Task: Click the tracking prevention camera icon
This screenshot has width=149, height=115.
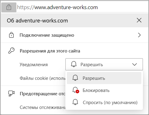Action: pyautogui.click(x=11, y=93)
